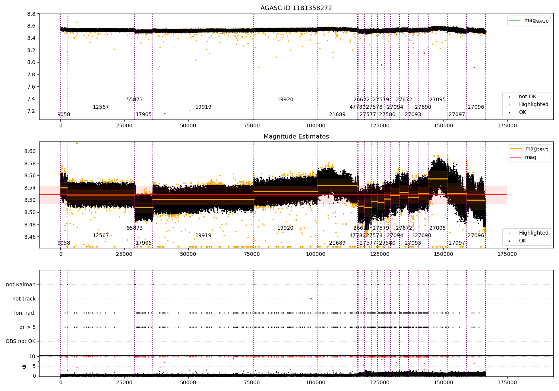This screenshot has width=559, height=391.
Task: Click obsid label 19920 in the top plot
Action: pos(285,100)
